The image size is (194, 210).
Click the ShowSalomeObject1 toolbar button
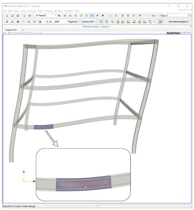pyautogui.click(x=178, y=22)
